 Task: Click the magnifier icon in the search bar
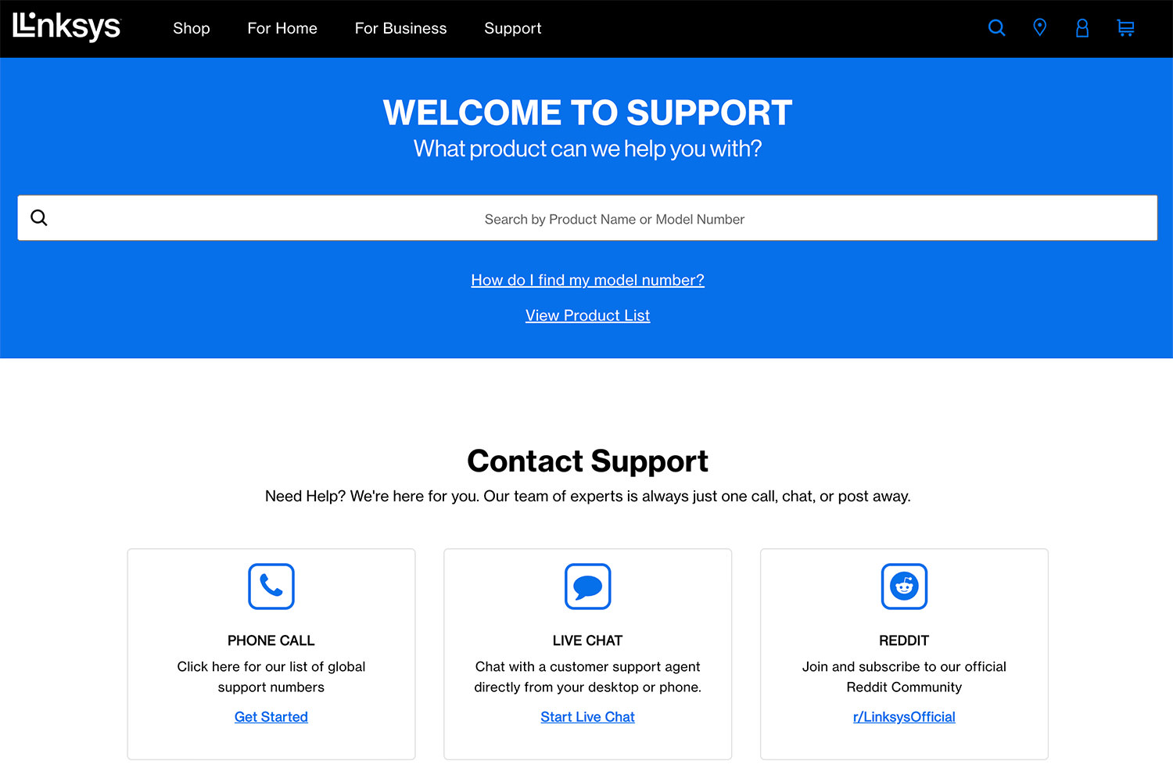(x=39, y=218)
